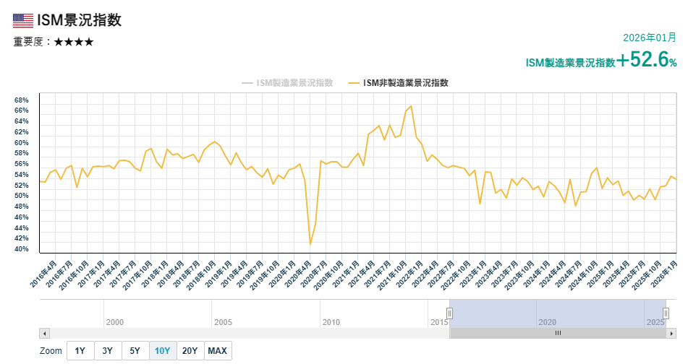Click the 2000 label in navigator
This screenshot has width=688, height=364.
tap(115, 322)
